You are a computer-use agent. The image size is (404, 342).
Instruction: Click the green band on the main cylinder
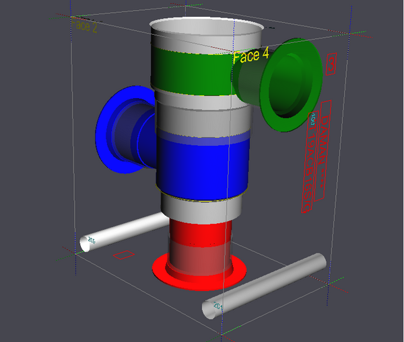[x=192, y=72]
